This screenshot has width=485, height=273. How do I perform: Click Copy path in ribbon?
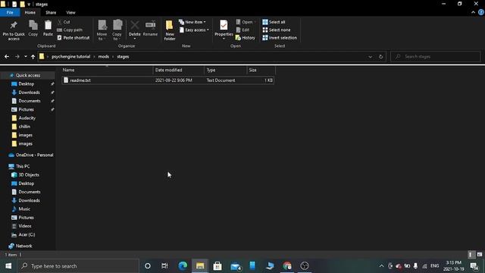pos(70,30)
